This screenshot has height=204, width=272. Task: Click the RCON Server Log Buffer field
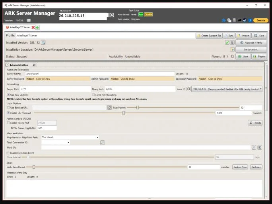pyautogui.click(x=47, y=128)
